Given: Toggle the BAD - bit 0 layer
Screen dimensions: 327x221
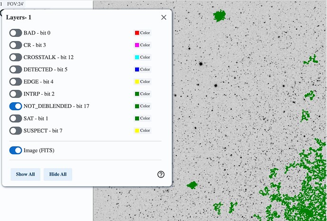Looking at the screenshot, I should [x=16, y=33].
